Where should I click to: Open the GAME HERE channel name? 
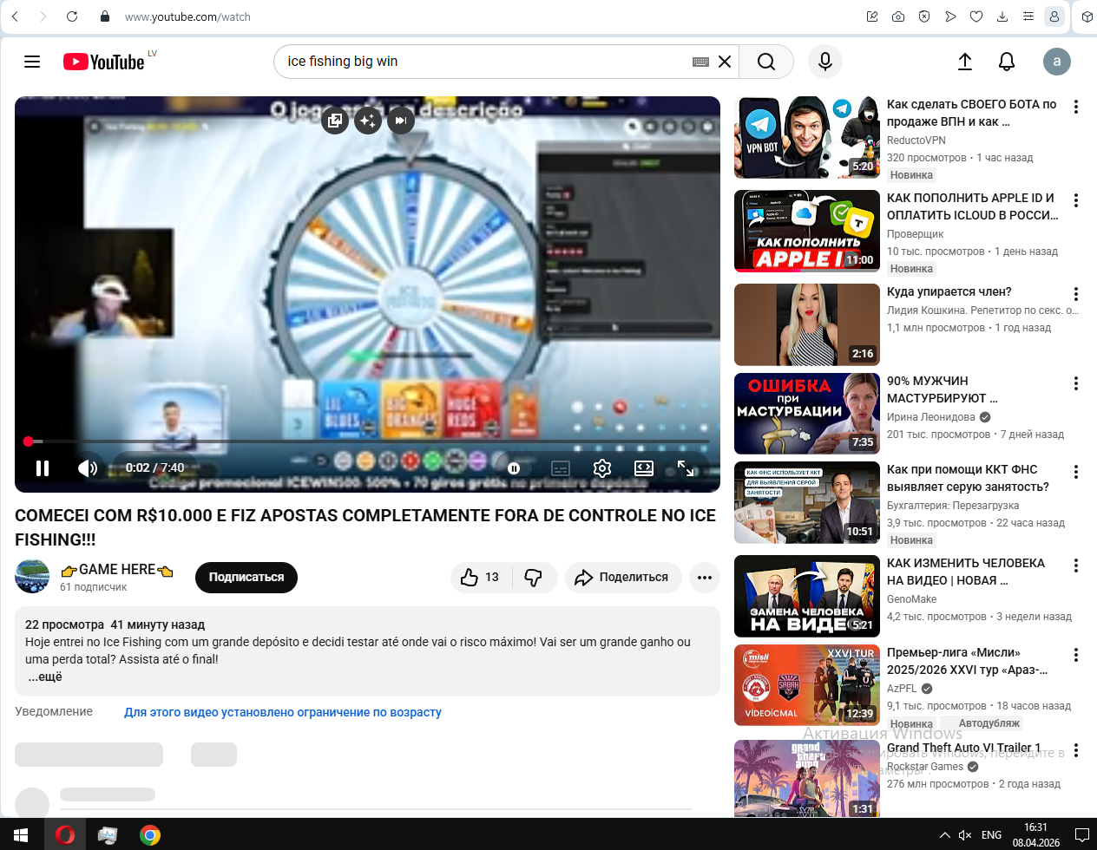[117, 570]
